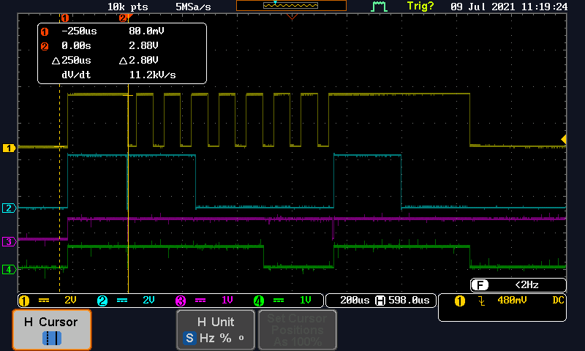Screen dimensions: 585x351
Task: Click the yellow trigger level arrow
Action: click(564, 140)
